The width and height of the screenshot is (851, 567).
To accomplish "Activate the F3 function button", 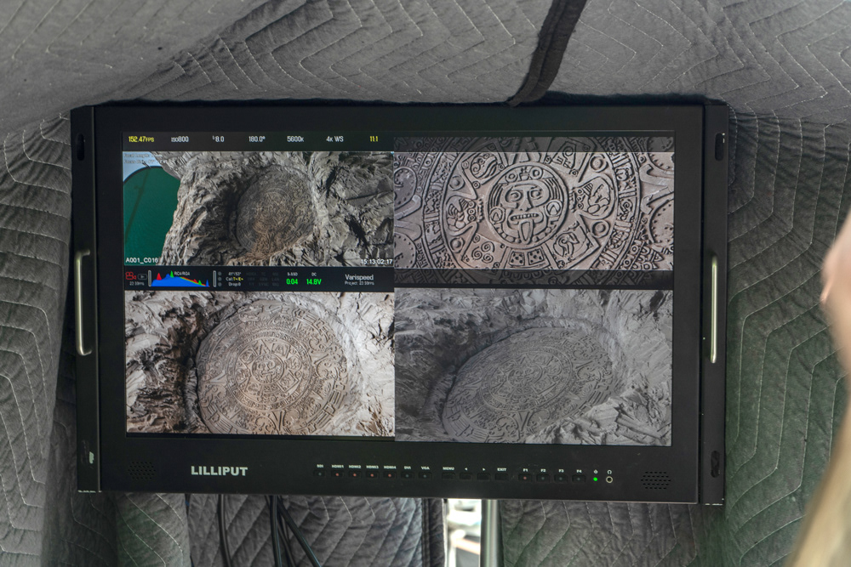I will click(x=561, y=479).
